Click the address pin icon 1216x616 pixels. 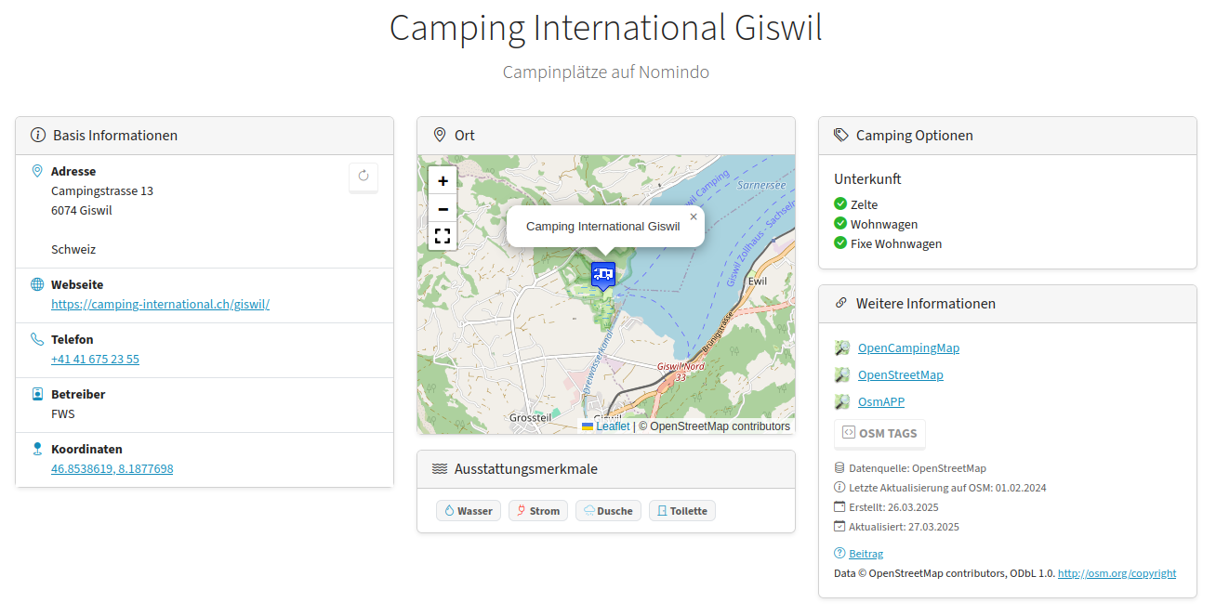[37, 171]
